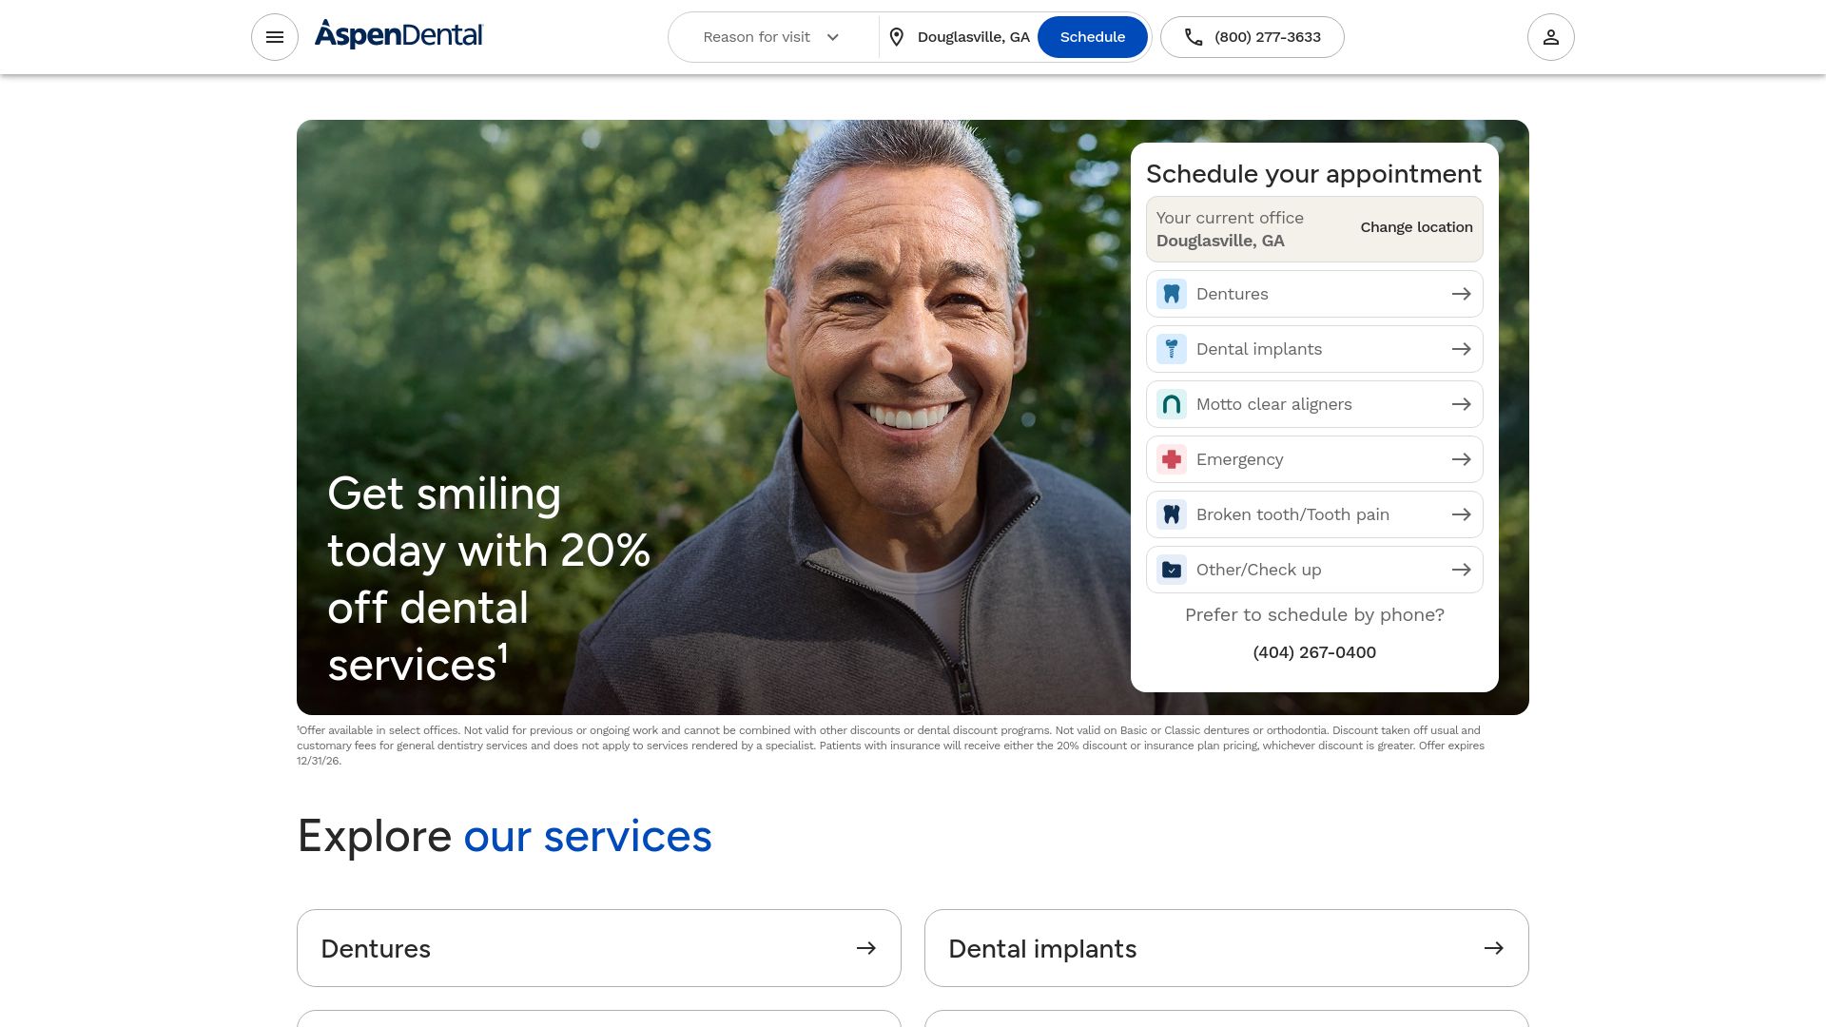
Task: Click Change location in appointment panel
Action: [1416, 227]
